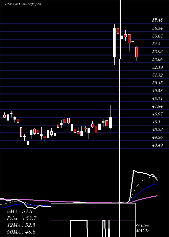Click the 5MA : 54.5 legend value
Screen dimensions: 169x237
point(20,212)
